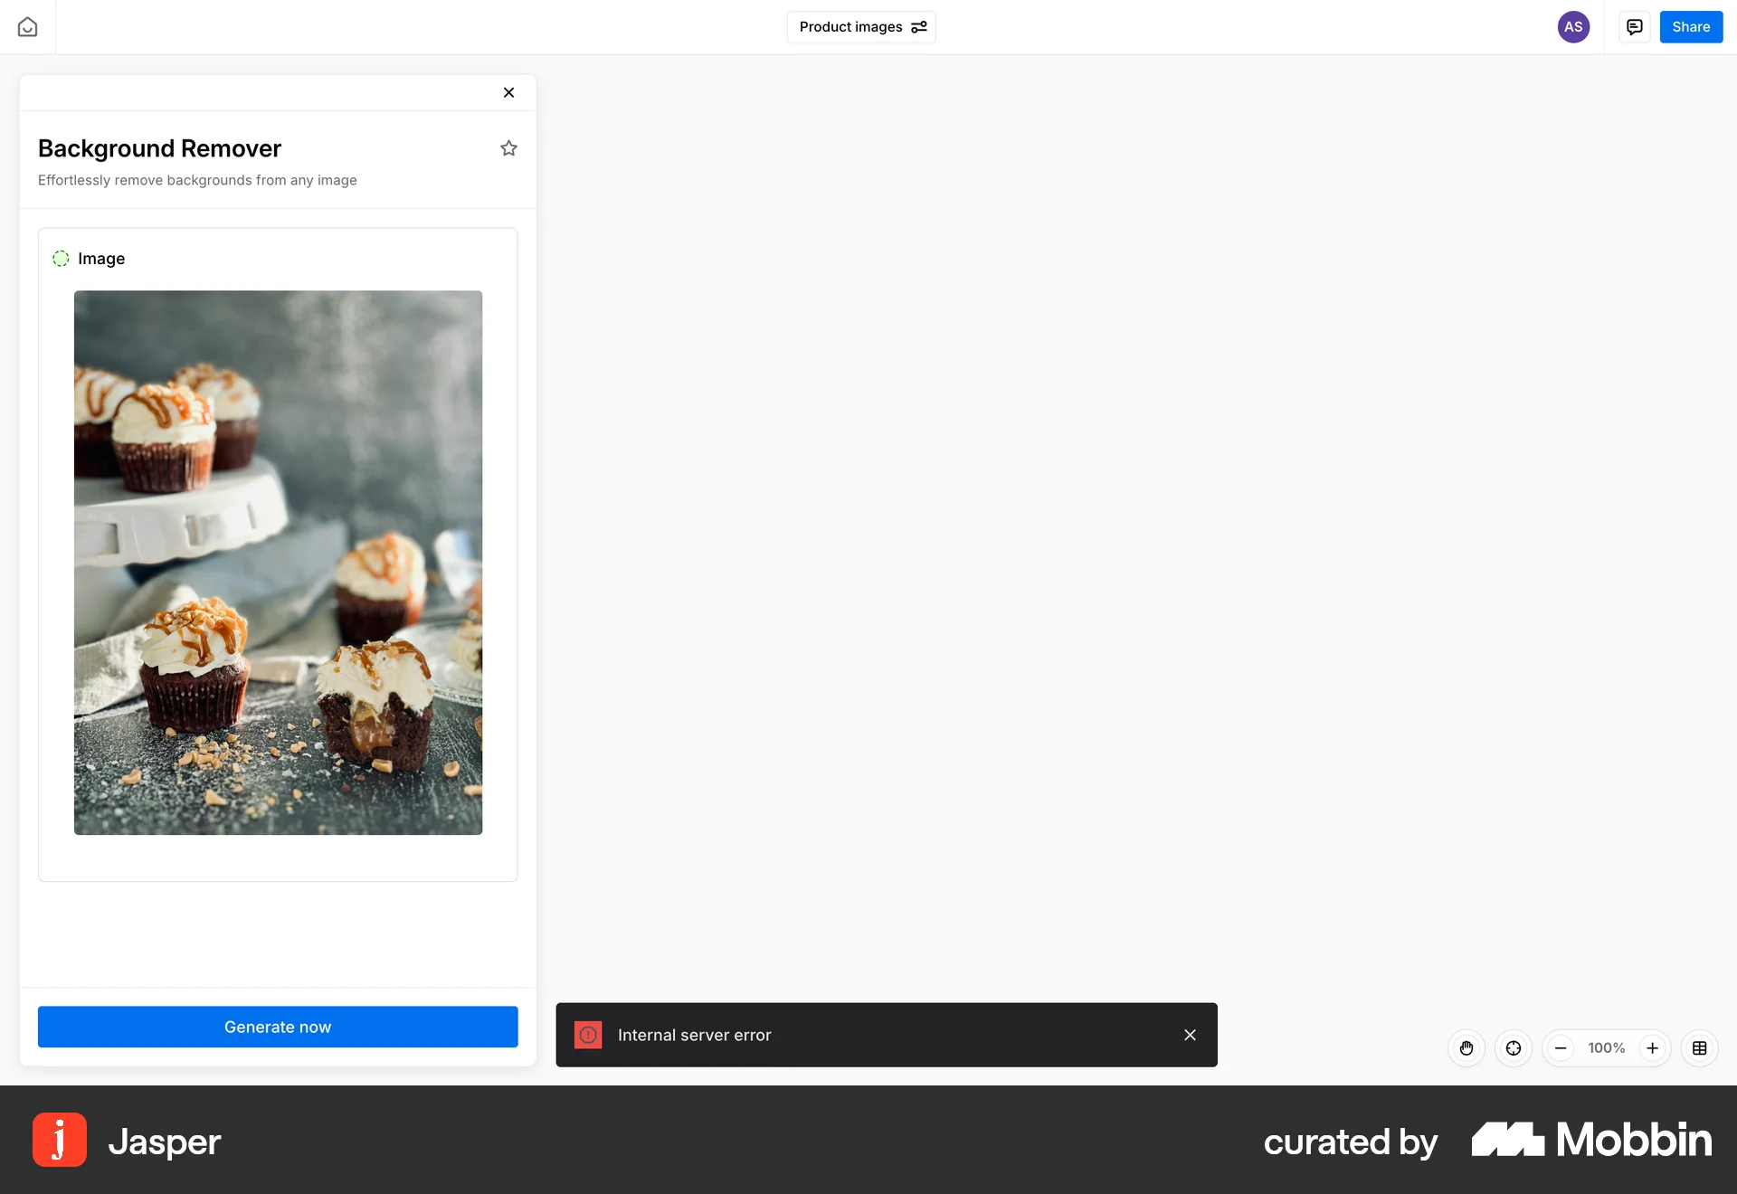Open the comments panel icon

1634,27
